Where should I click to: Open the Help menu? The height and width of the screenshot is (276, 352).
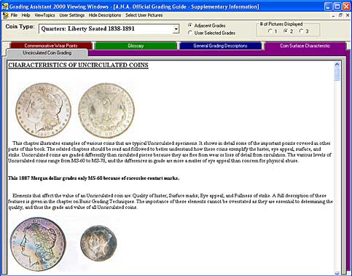tap(26, 15)
